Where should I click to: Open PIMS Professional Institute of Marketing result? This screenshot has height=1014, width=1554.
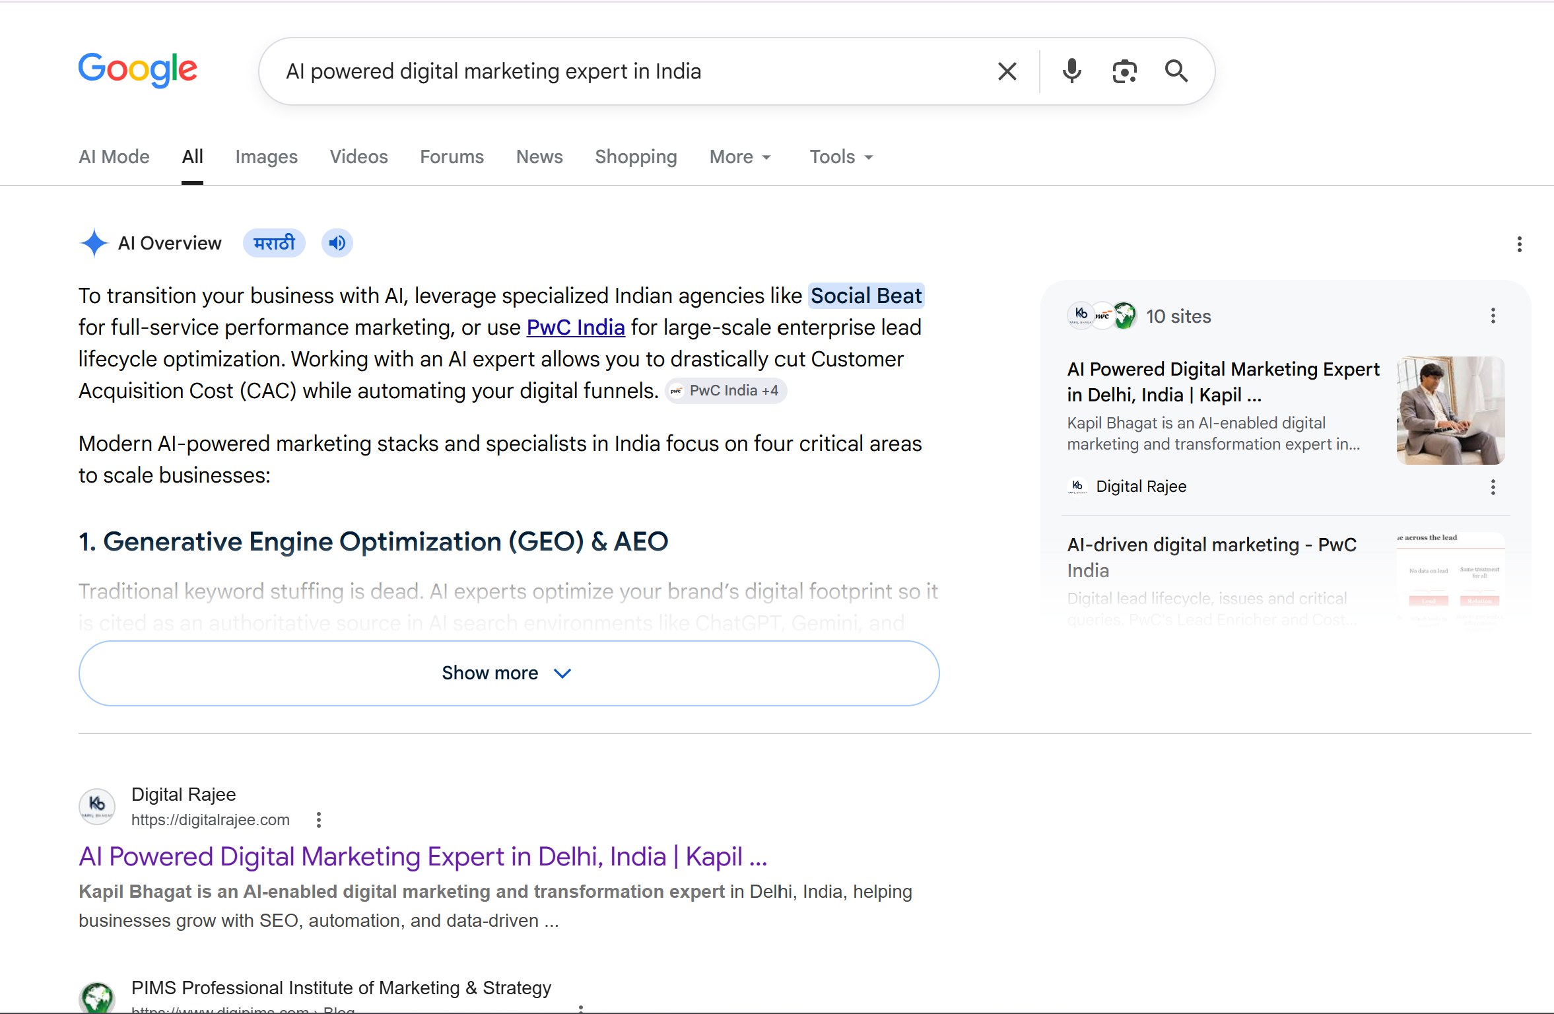coord(341,988)
